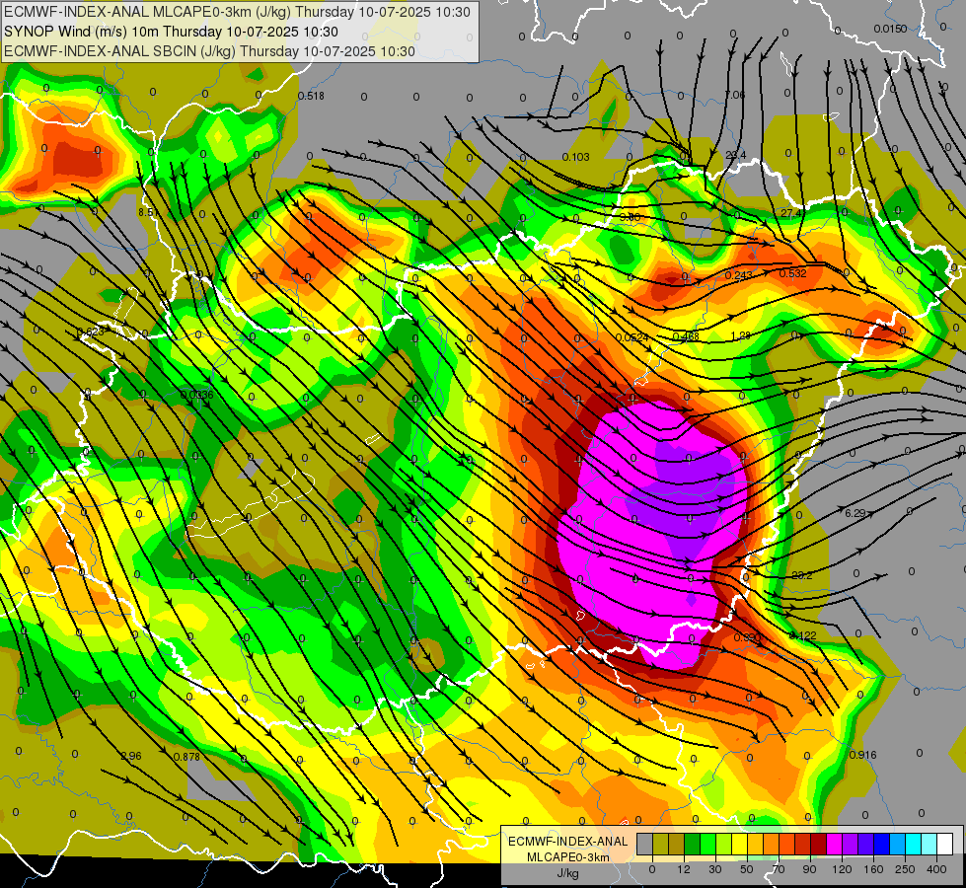
Task: Click the legend unit label 'J/kg'
Action: 567,873
